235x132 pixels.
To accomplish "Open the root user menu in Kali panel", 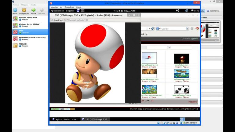I will (195, 11).
